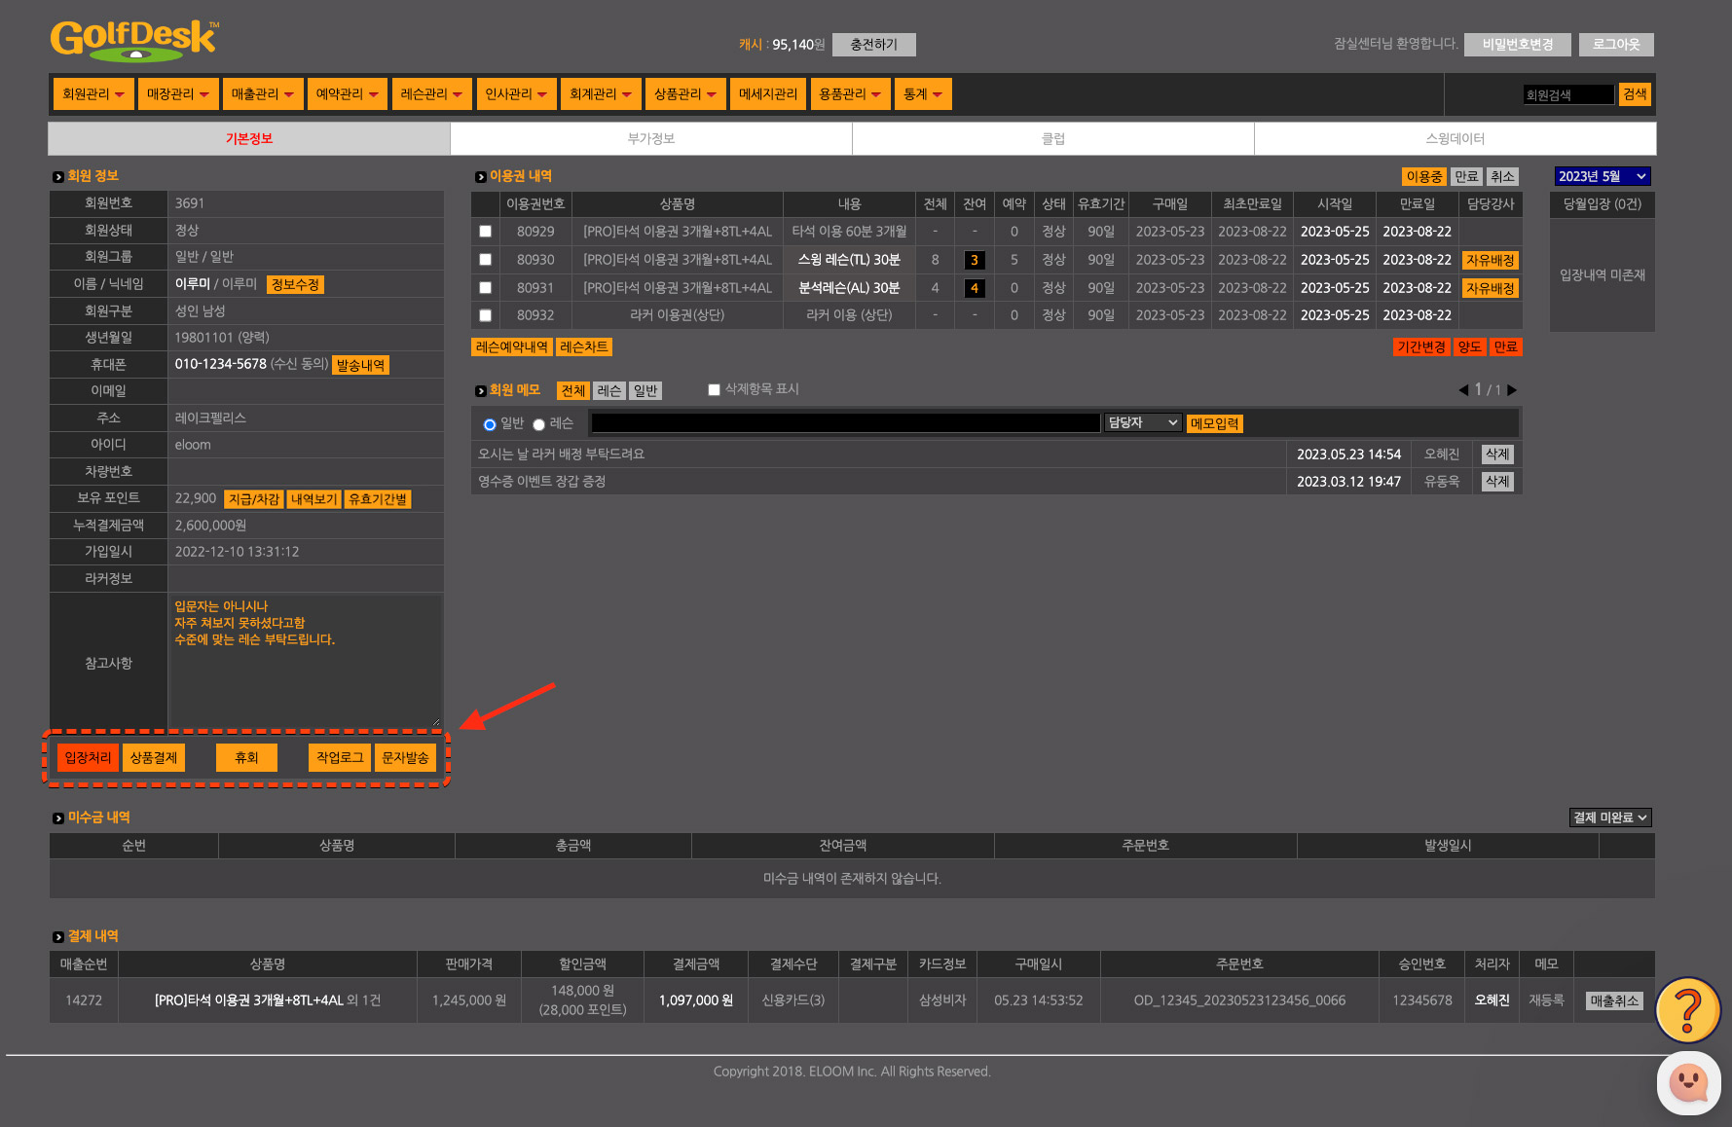Click the 매출취소 button
Image resolution: width=1732 pixels, height=1127 pixels.
1613,1000
